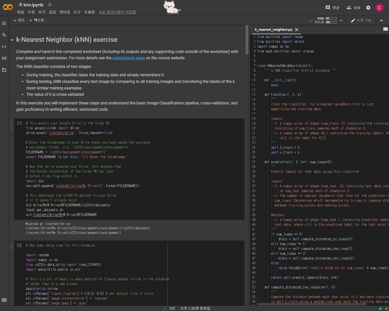Open the Files folder sidebar icon

pyautogui.click(x=4, y=70)
